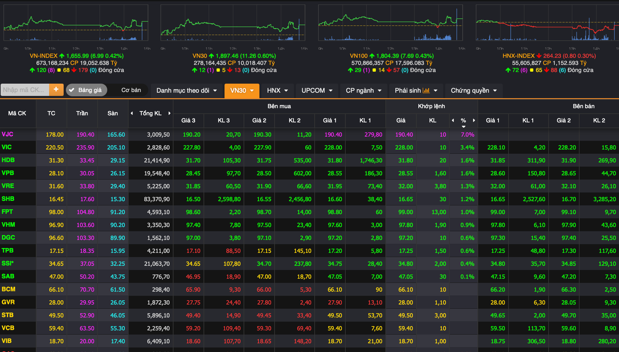Click right arrow beside % column header
The image size is (619, 352).
point(474,120)
